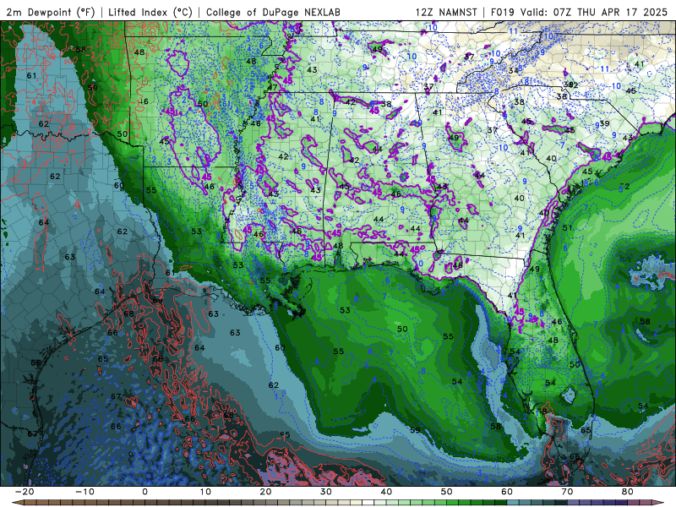Click the 'Lifted Index (°C)' header label
This screenshot has width=676, height=507.
(x=150, y=12)
